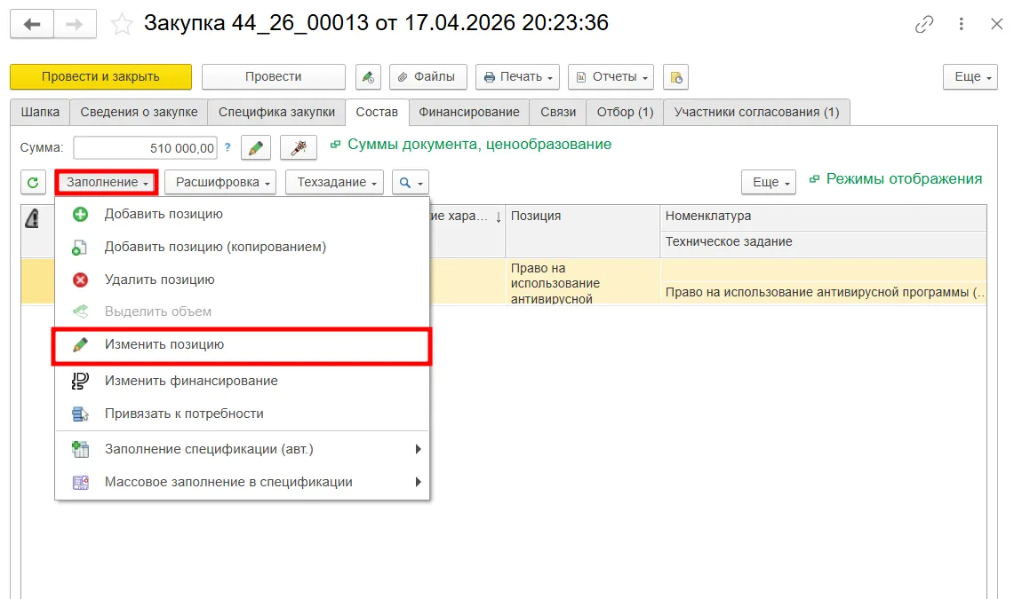Click the document-with-clock icon after Отчеты
This screenshot has width=1022, height=599.
click(x=676, y=77)
